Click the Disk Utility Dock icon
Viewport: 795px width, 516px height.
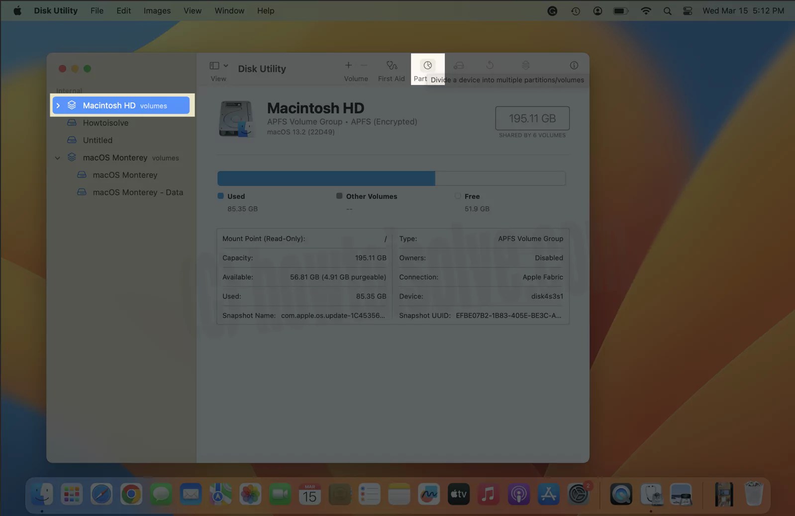(x=651, y=494)
